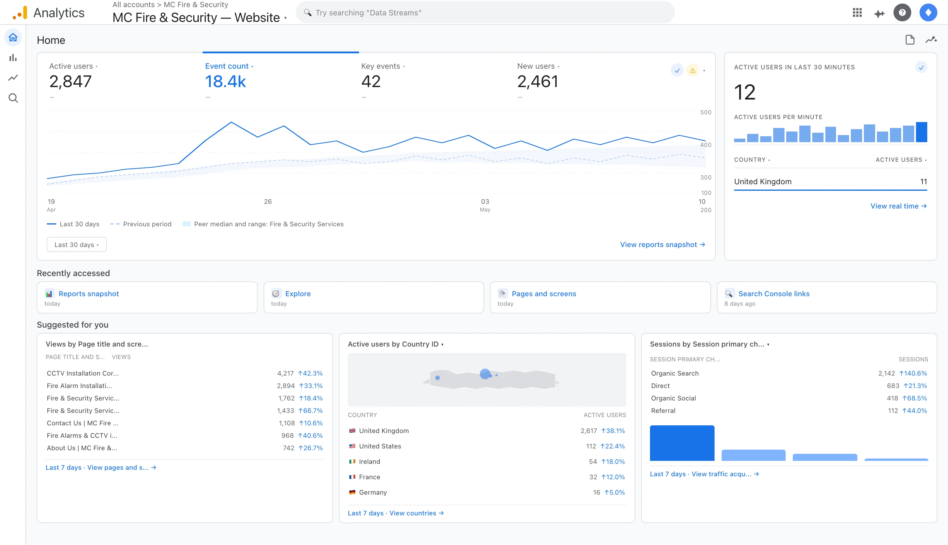
Task: Click the Explore compass card icon
Action: [276, 294]
